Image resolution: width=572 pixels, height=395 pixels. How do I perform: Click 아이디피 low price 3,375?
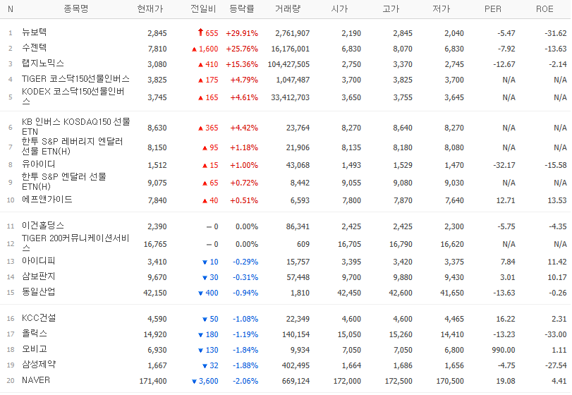point(454,262)
